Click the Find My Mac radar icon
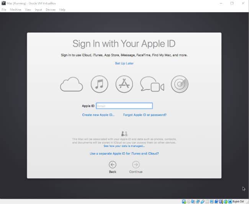This screenshot has width=249, height=204. coord(180,84)
